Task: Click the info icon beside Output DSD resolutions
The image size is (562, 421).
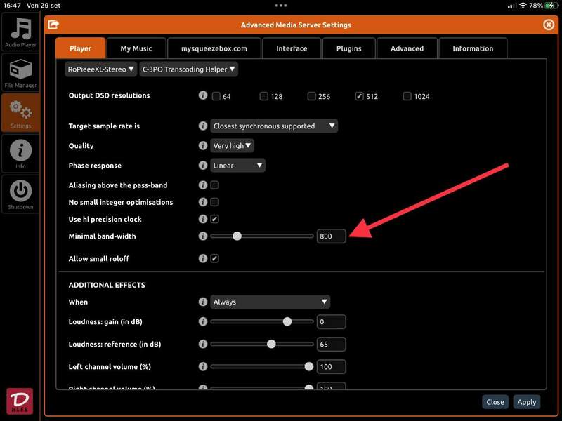Action: (203, 95)
